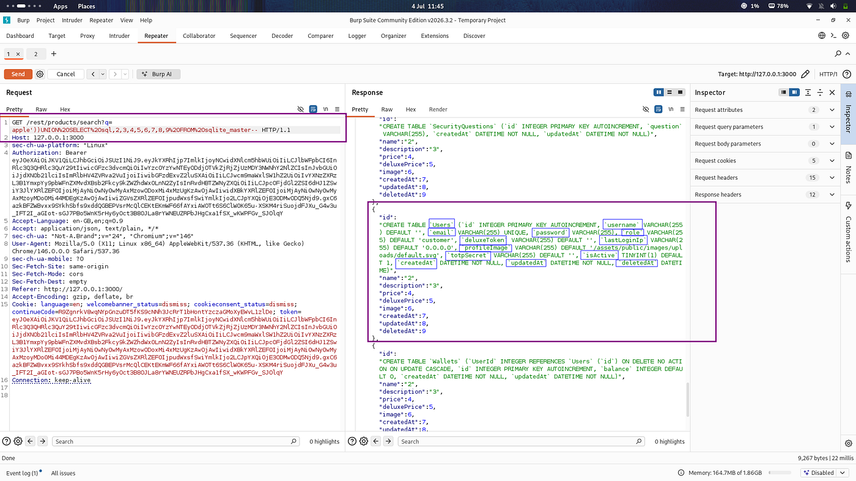Toggle \n newline display in Request pane
This screenshot has width=856, height=481.
click(x=325, y=109)
